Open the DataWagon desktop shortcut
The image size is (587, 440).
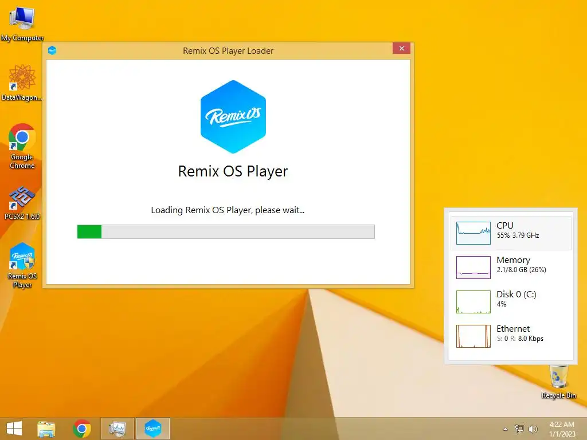tap(22, 82)
